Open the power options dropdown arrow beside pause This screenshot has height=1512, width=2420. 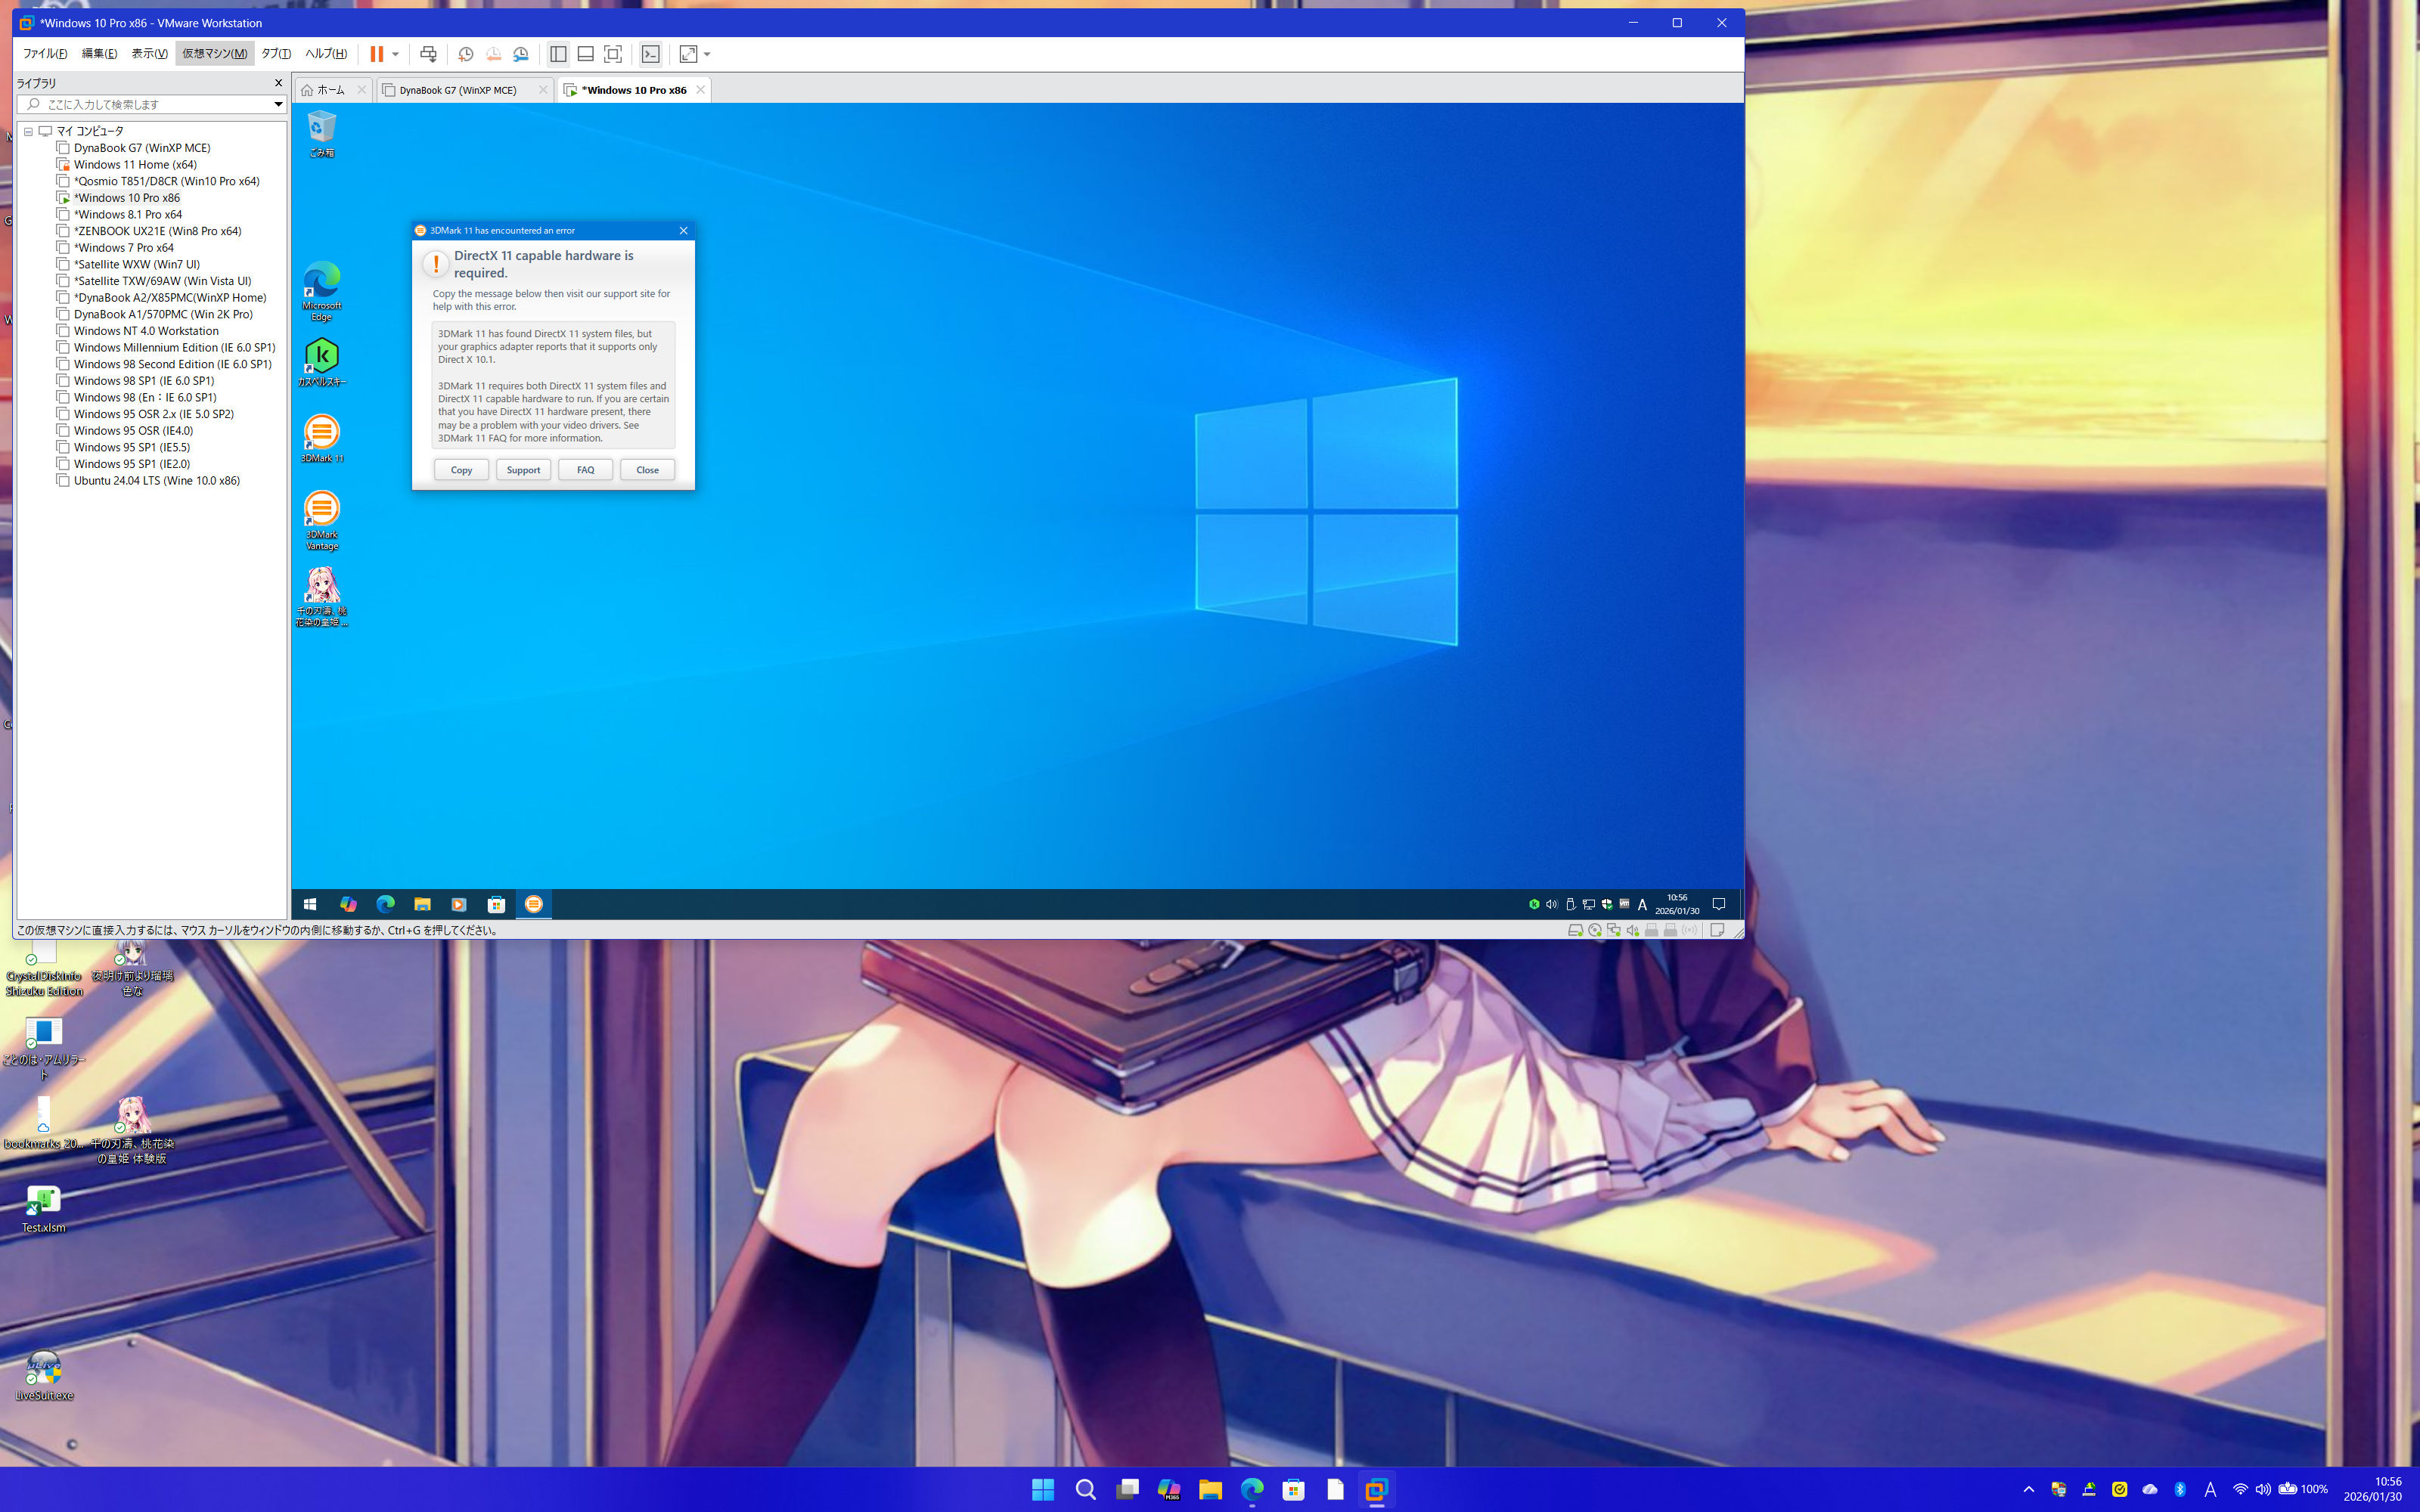[396, 54]
